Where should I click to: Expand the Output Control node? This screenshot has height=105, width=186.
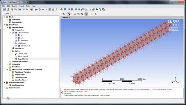coord(13,59)
